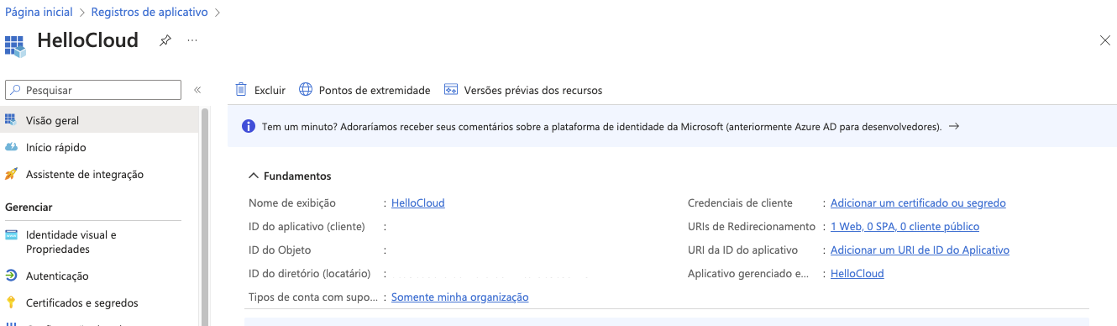The height and width of the screenshot is (326, 1117).
Task: Open the more options ellipsis beside HelloCloud
Action: [192, 40]
